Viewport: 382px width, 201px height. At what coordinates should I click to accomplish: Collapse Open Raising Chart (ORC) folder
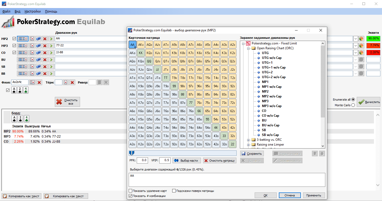coord(248,48)
